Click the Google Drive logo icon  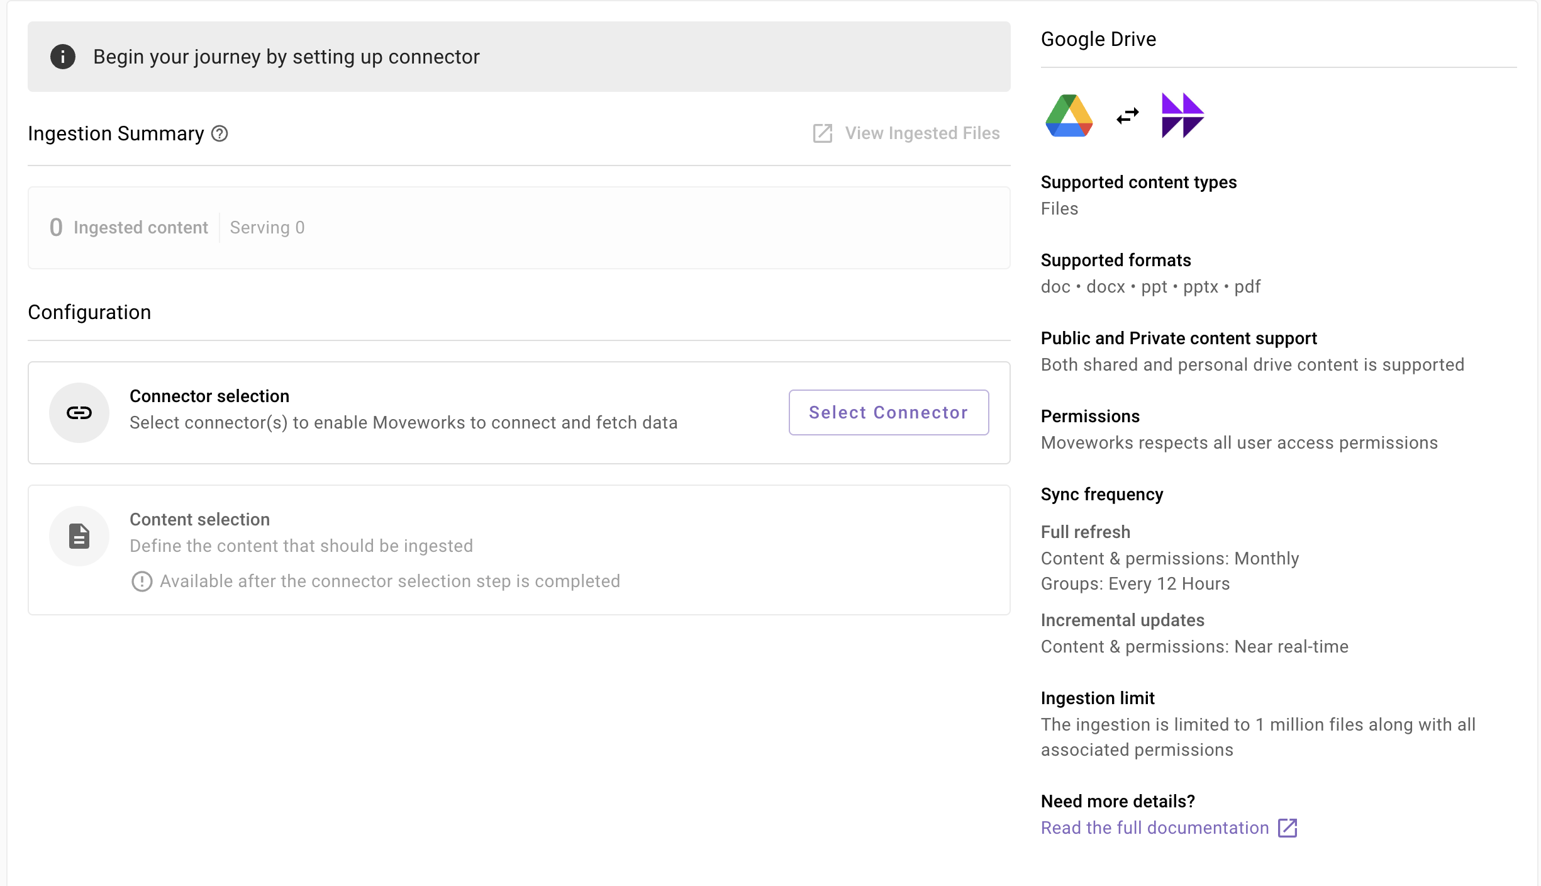pyautogui.click(x=1069, y=116)
